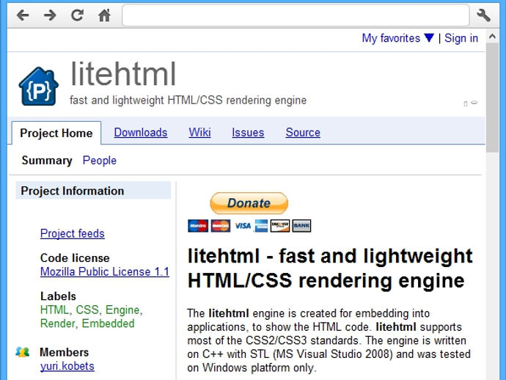506x380 pixels.
Task: Click the vertical scrollbar thumb
Action: click(x=492, y=97)
